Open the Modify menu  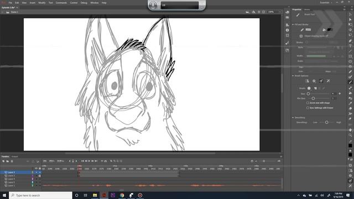point(42,3)
